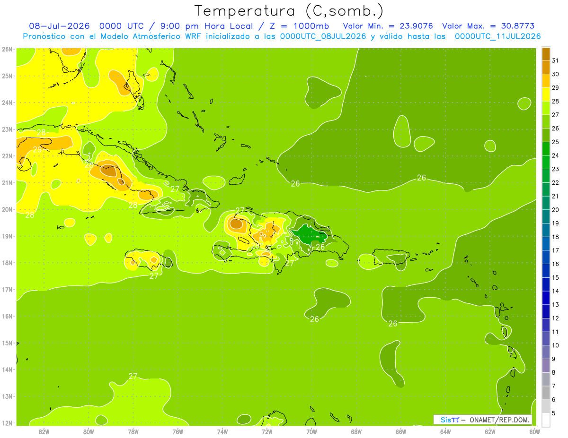This screenshot has height=438, width=568.
Task: Click the 20N latitude axis label
Action: point(7,209)
